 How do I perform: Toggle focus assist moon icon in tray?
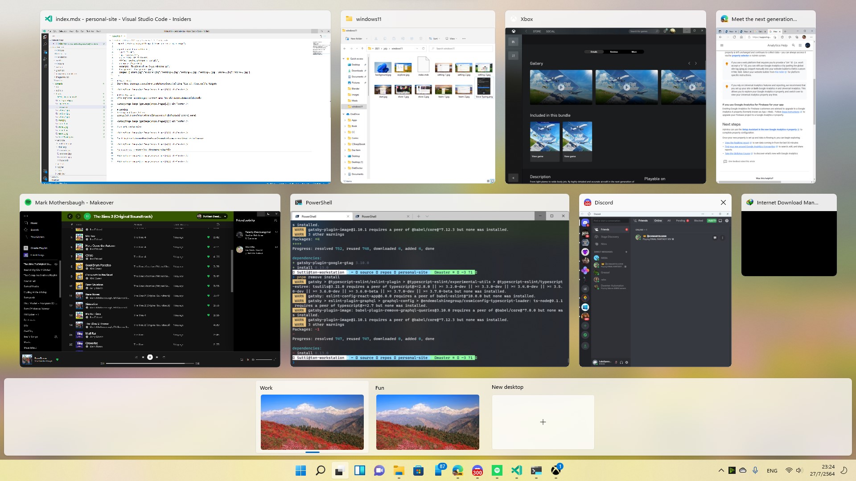844,470
